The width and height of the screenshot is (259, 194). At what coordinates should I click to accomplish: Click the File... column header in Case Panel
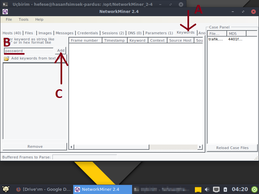pyautogui.click(x=217, y=34)
